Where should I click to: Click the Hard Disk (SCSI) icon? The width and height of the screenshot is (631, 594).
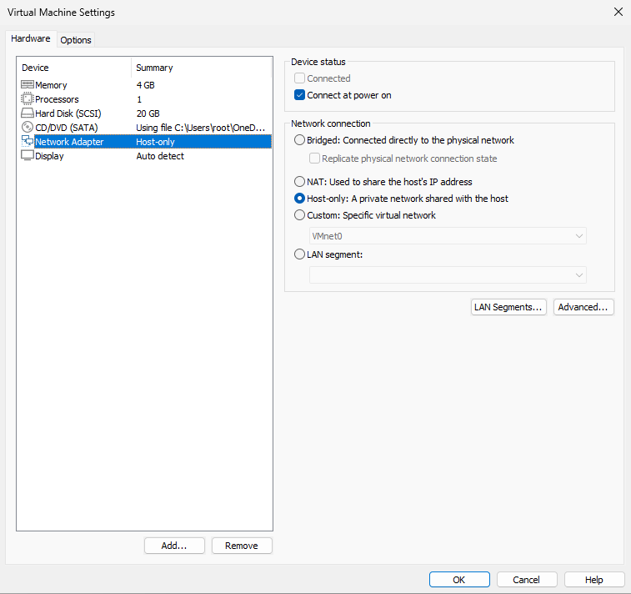tap(27, 113)
